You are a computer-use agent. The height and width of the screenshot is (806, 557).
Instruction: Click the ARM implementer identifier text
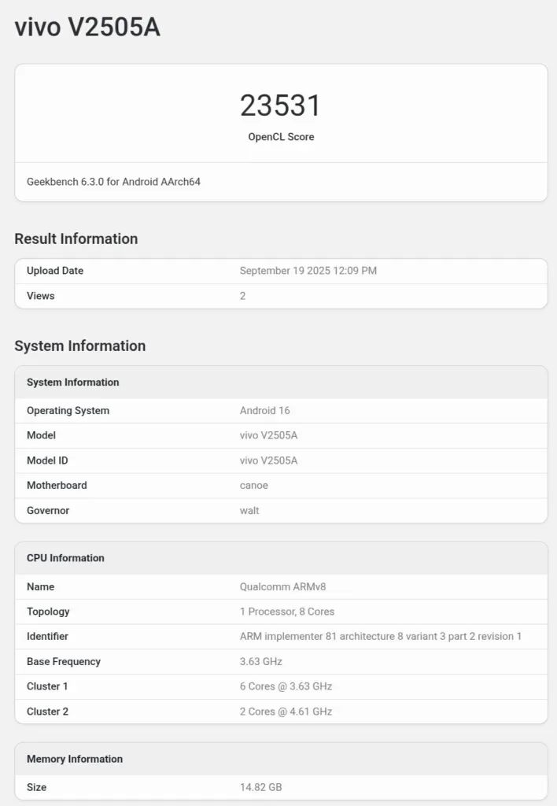click(x=381, y=637)
